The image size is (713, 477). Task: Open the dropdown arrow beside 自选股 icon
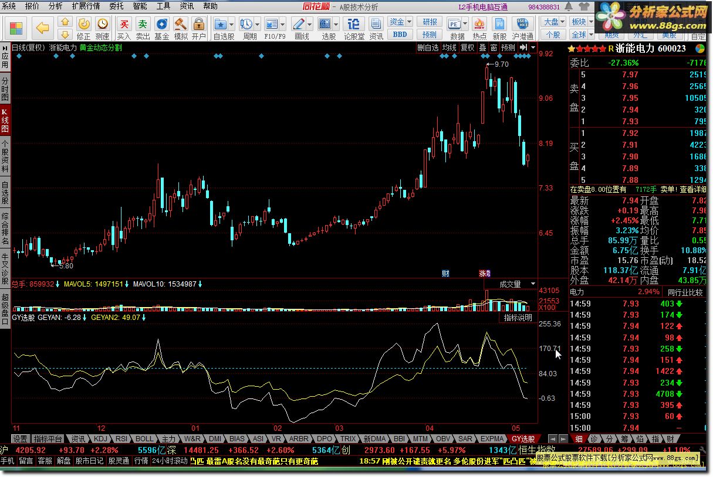pyautogui.click(x=232, y=25)
